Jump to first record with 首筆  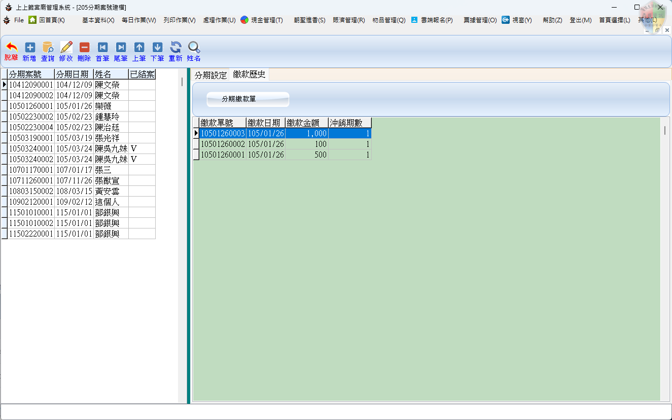102,48
